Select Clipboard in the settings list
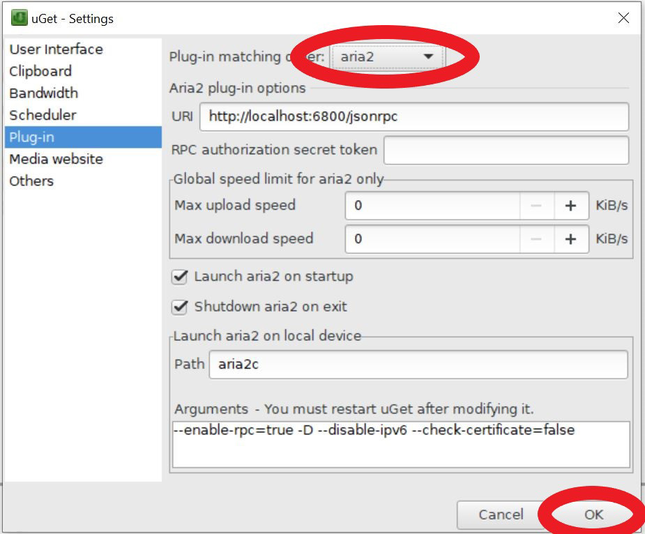The height and width of the screenshot is (534, 645). point(83,71)
